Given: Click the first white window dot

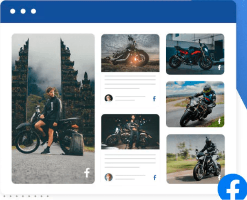Looking at the screenshot, I should (13, 11).
